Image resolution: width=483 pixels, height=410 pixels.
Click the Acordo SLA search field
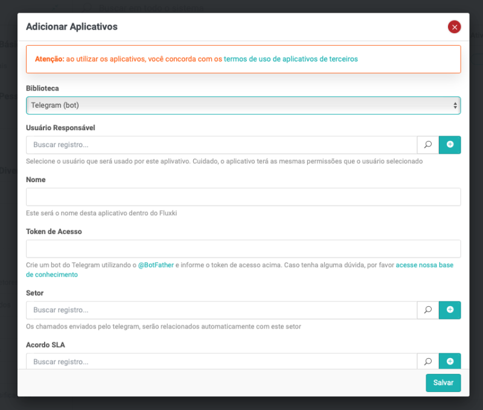click(x=221, y=362)
